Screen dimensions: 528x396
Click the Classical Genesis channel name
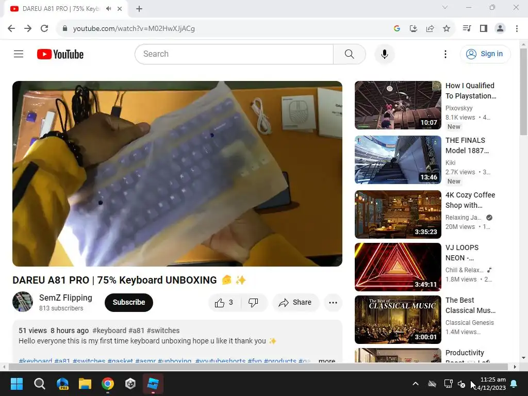469,323
